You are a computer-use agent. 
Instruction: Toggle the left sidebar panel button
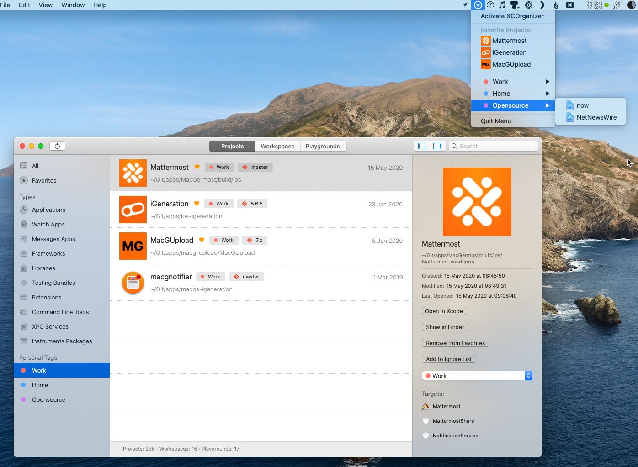422,146
